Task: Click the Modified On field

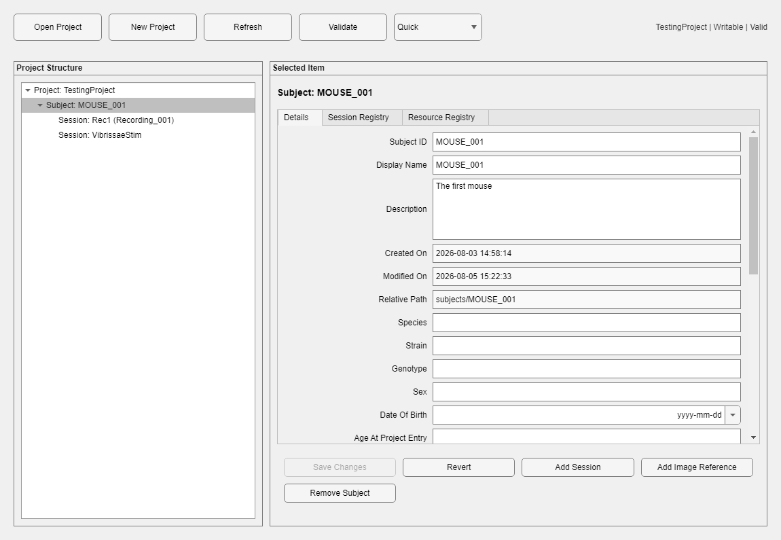Action: pyautogui.click(x=586, y=276)
